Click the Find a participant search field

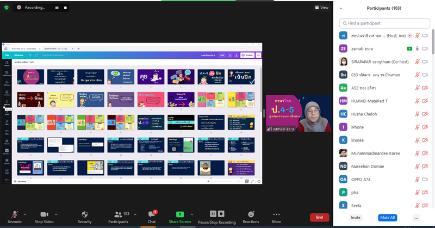coord(387,23)
